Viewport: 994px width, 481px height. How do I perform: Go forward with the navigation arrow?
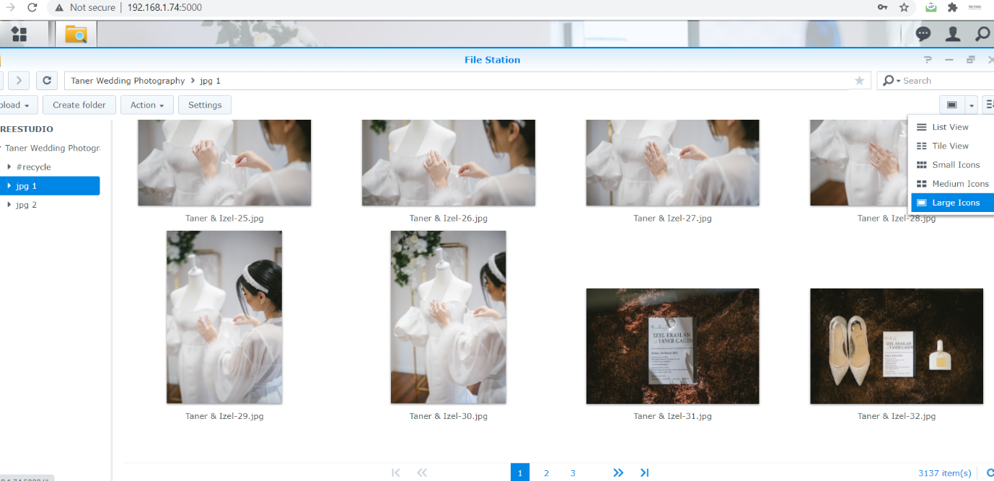pyautogui.click(x=19, y=81)
